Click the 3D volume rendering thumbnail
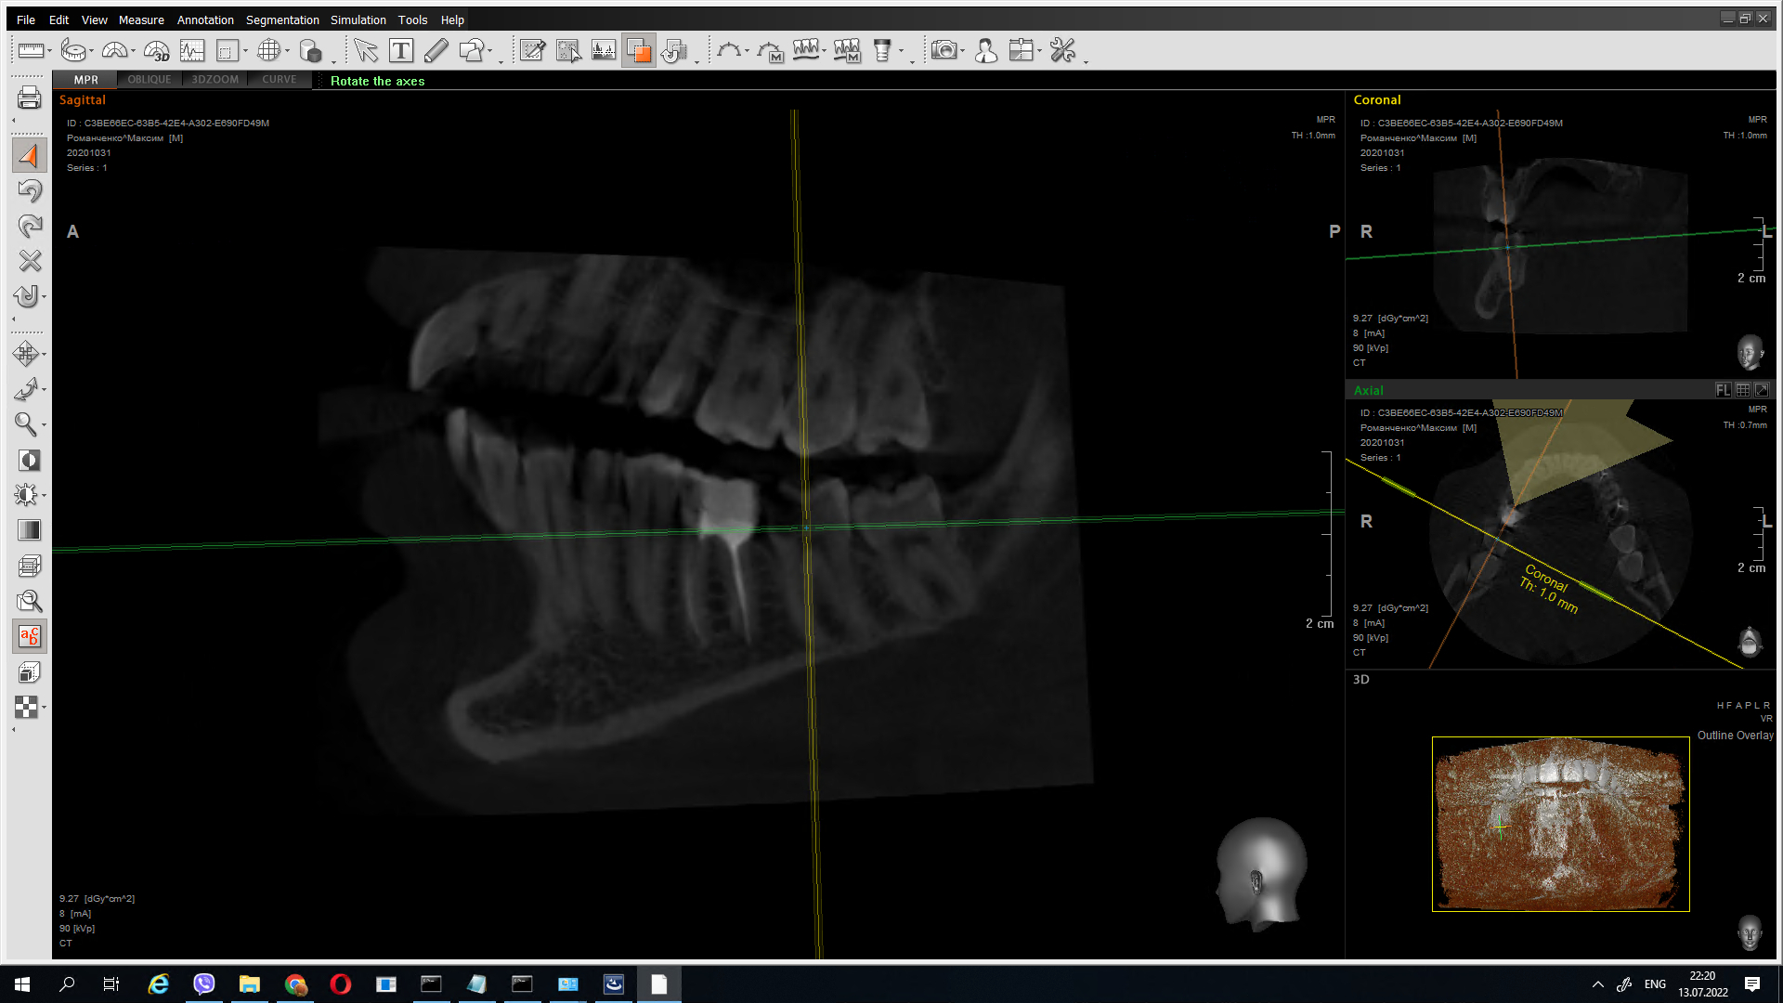Image resolution: width=1783 pixels, height=1003 pixels. point(1560,824)
